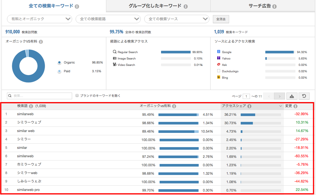Click the download export icon button
Screen dimensions: 316x195
[292, 96]
